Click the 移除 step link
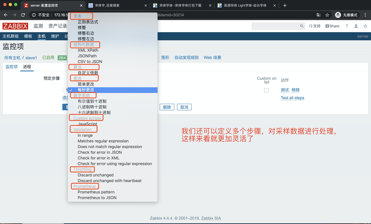Viewport: 371px width, 224px height. 296,90
